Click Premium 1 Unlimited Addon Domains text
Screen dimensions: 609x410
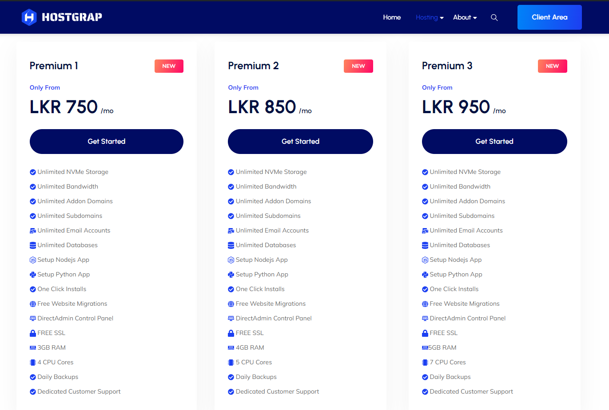(x=75, y=201)
